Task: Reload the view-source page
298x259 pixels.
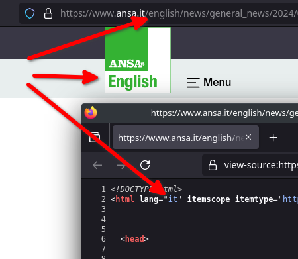Action: (x=145, y=165)
